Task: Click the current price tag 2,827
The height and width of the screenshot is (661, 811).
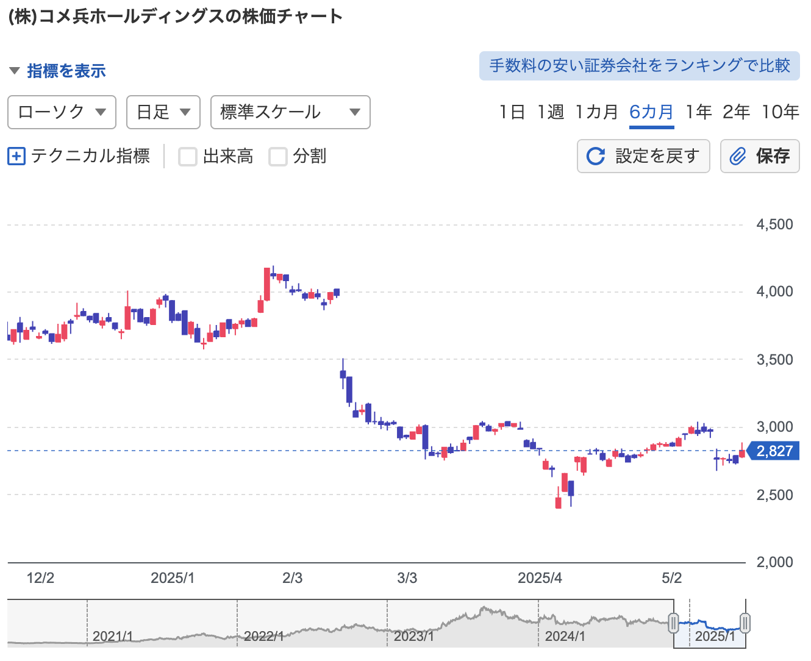Action: 773,451
